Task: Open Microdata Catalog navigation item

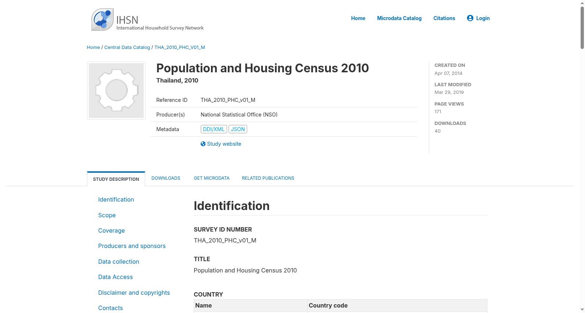Action: point(399,18)
